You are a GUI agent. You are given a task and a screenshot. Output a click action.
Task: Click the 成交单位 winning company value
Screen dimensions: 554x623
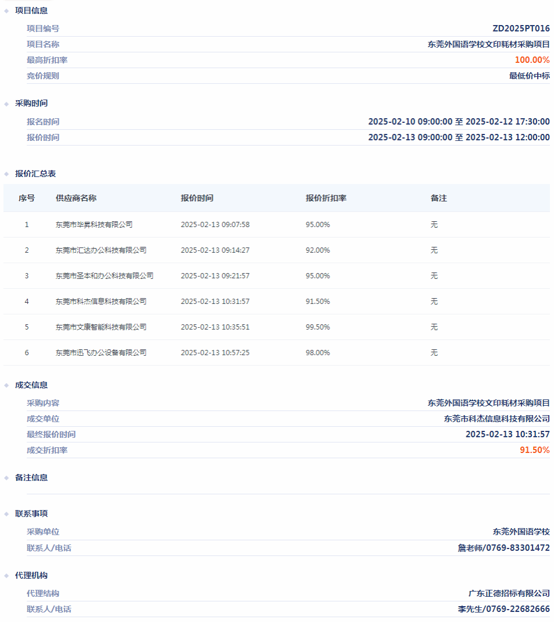pyautogui.click(x=497, y=419)
